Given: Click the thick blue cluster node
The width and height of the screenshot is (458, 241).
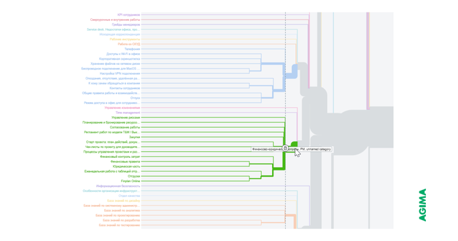Looking at the screenshot, I should pos(294,71).
